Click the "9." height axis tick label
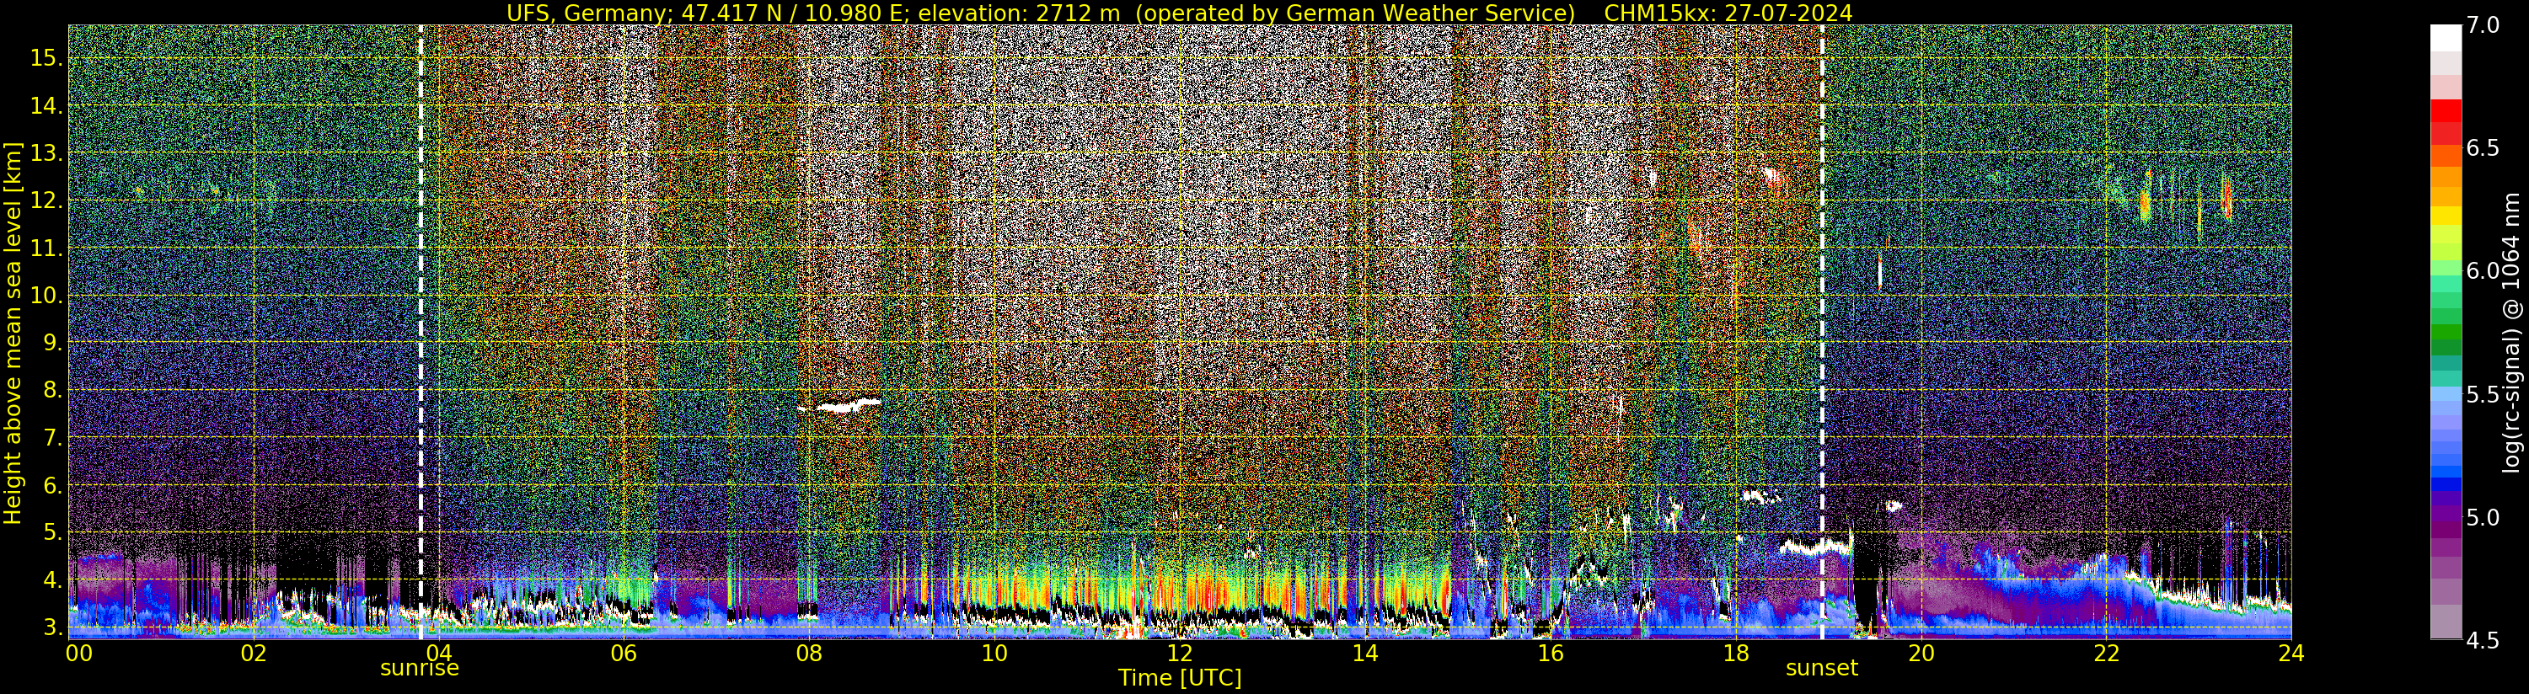This screenshot has width=2529, height=694. click(x=51, y=343)
